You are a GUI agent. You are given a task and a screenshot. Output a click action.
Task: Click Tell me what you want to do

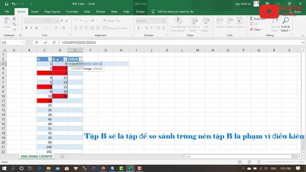[x=175, y=11]
